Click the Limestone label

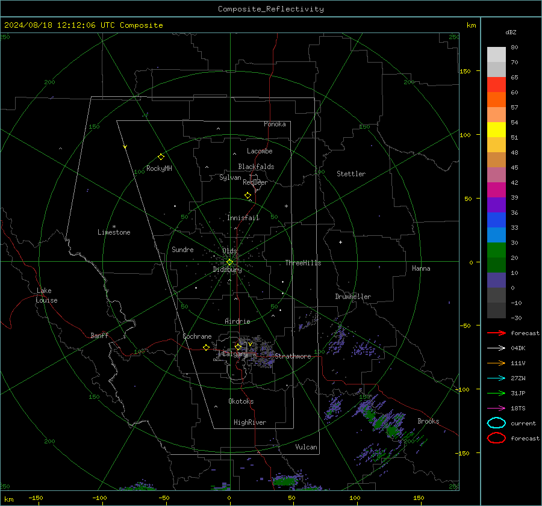(x=114, y=232)
